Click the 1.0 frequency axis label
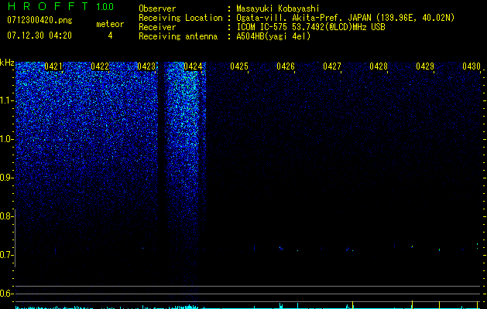Screen dimensions: 487x309 click(6, 139)
